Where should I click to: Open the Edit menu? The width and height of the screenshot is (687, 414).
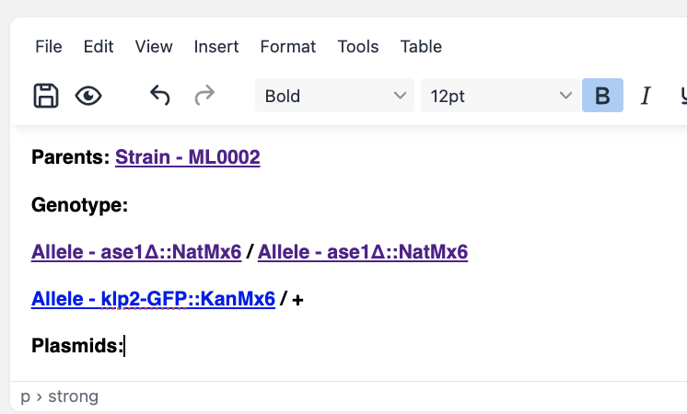99,46
